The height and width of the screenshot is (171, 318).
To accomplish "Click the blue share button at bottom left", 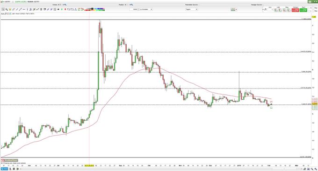I will pyautogui.click(x=5, y=169).
